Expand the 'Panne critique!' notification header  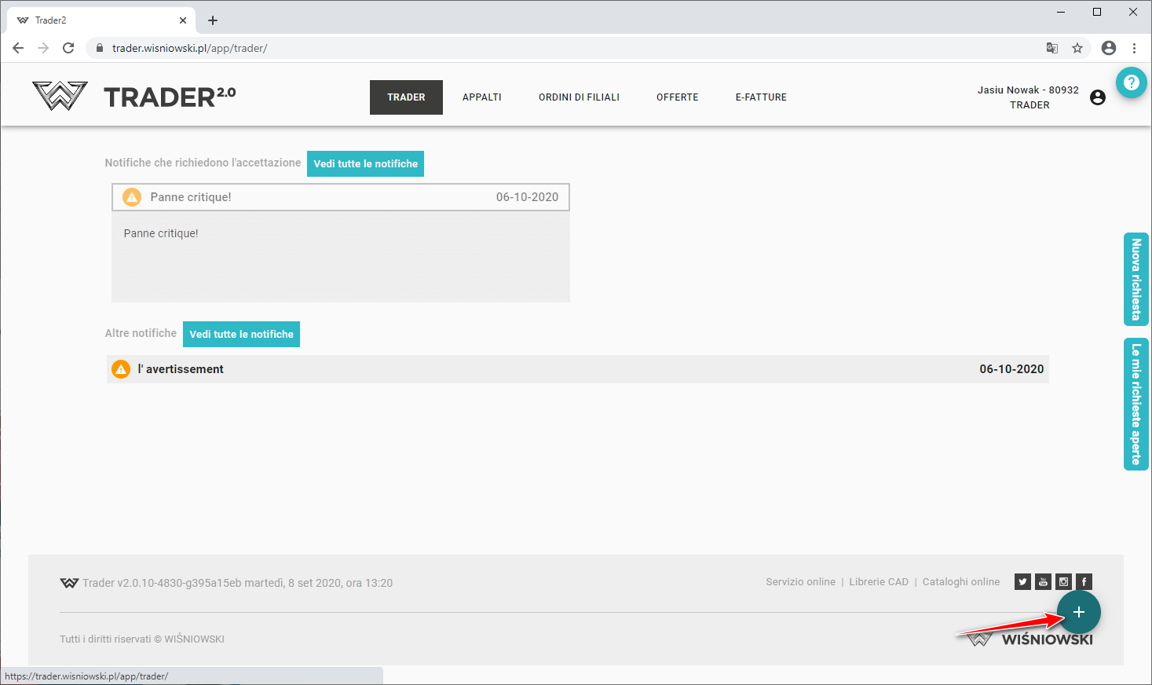tap(341, 197)
